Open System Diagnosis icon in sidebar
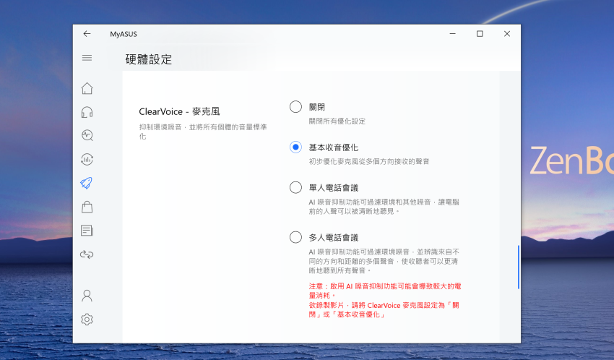The image size is (614, 360). tap(87, 135)
